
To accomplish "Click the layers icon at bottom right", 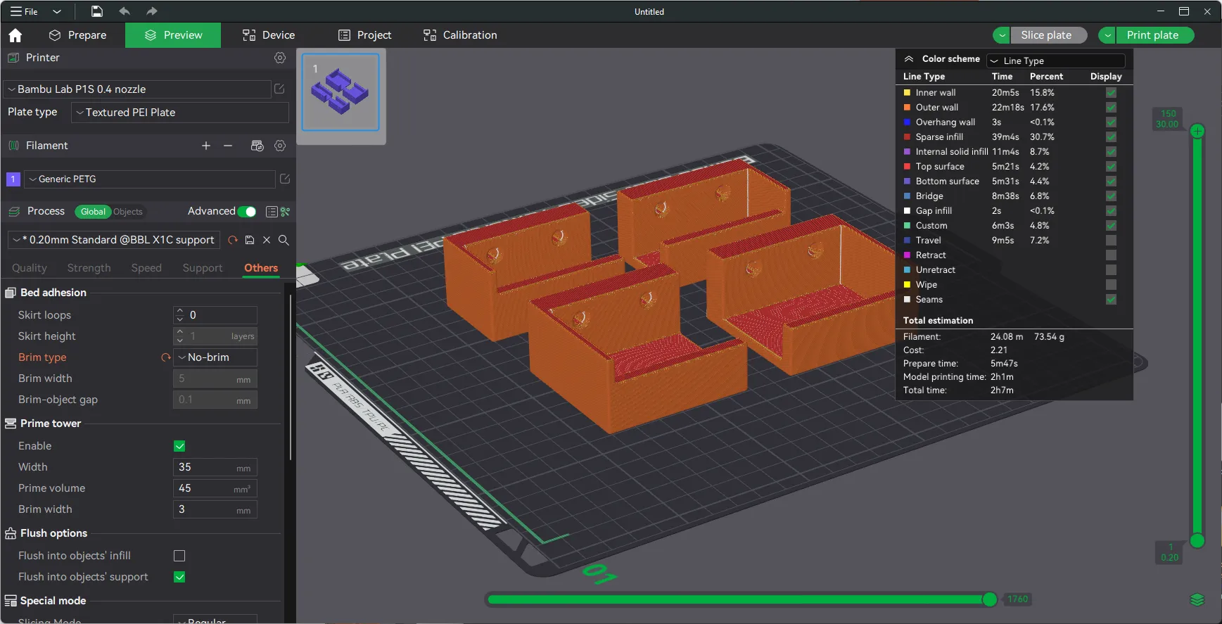I will [1197, 599].
